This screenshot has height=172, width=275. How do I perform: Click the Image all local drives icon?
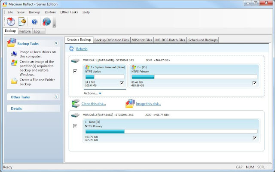pyautogui.click(x=14, y=54)
